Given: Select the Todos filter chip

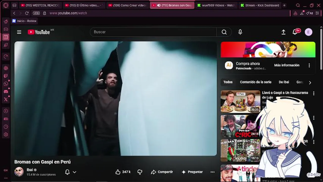Looking at the screenshot, I should pos(228,82).
